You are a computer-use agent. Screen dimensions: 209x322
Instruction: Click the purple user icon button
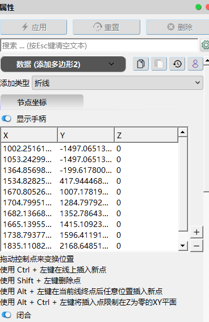pos(195,64)
